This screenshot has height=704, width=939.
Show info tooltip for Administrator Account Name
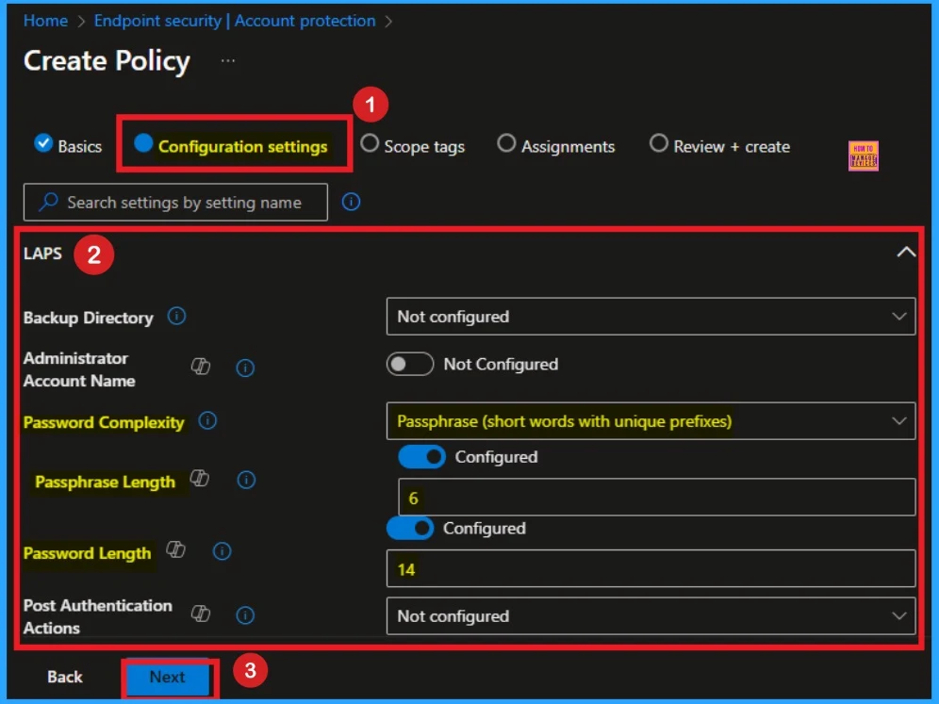tap(245, 368)
